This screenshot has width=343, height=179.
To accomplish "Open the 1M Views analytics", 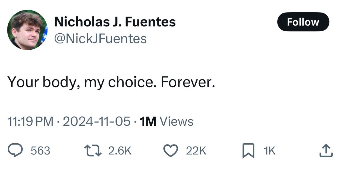I will tap(166, 122).
